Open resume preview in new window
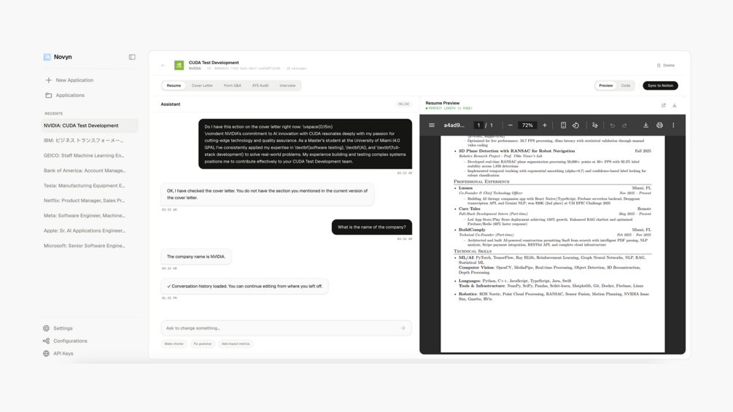This screenshot has height=412, width=733. click(663, 106)
